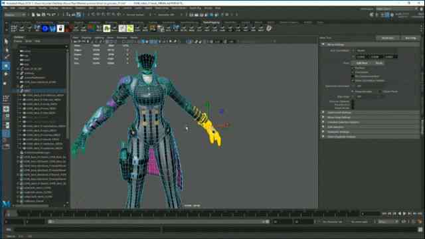The image size is (425, 239).
Task: Expand the Soft Selection section
Action: coord(370,127)
